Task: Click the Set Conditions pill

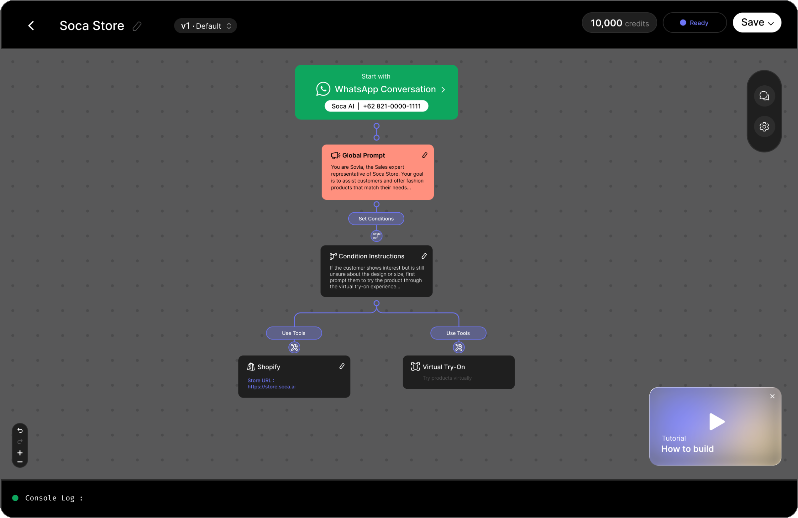Action: 376,219
